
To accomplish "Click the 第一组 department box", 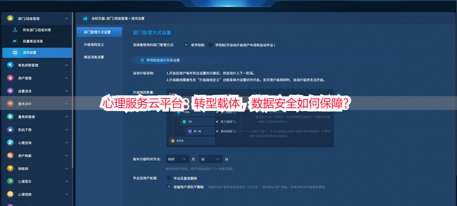I will (200, 131).
